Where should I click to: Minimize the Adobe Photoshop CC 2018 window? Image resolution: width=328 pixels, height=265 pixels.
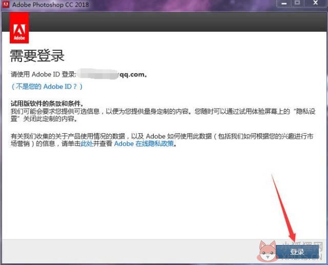tap(284, 4)
